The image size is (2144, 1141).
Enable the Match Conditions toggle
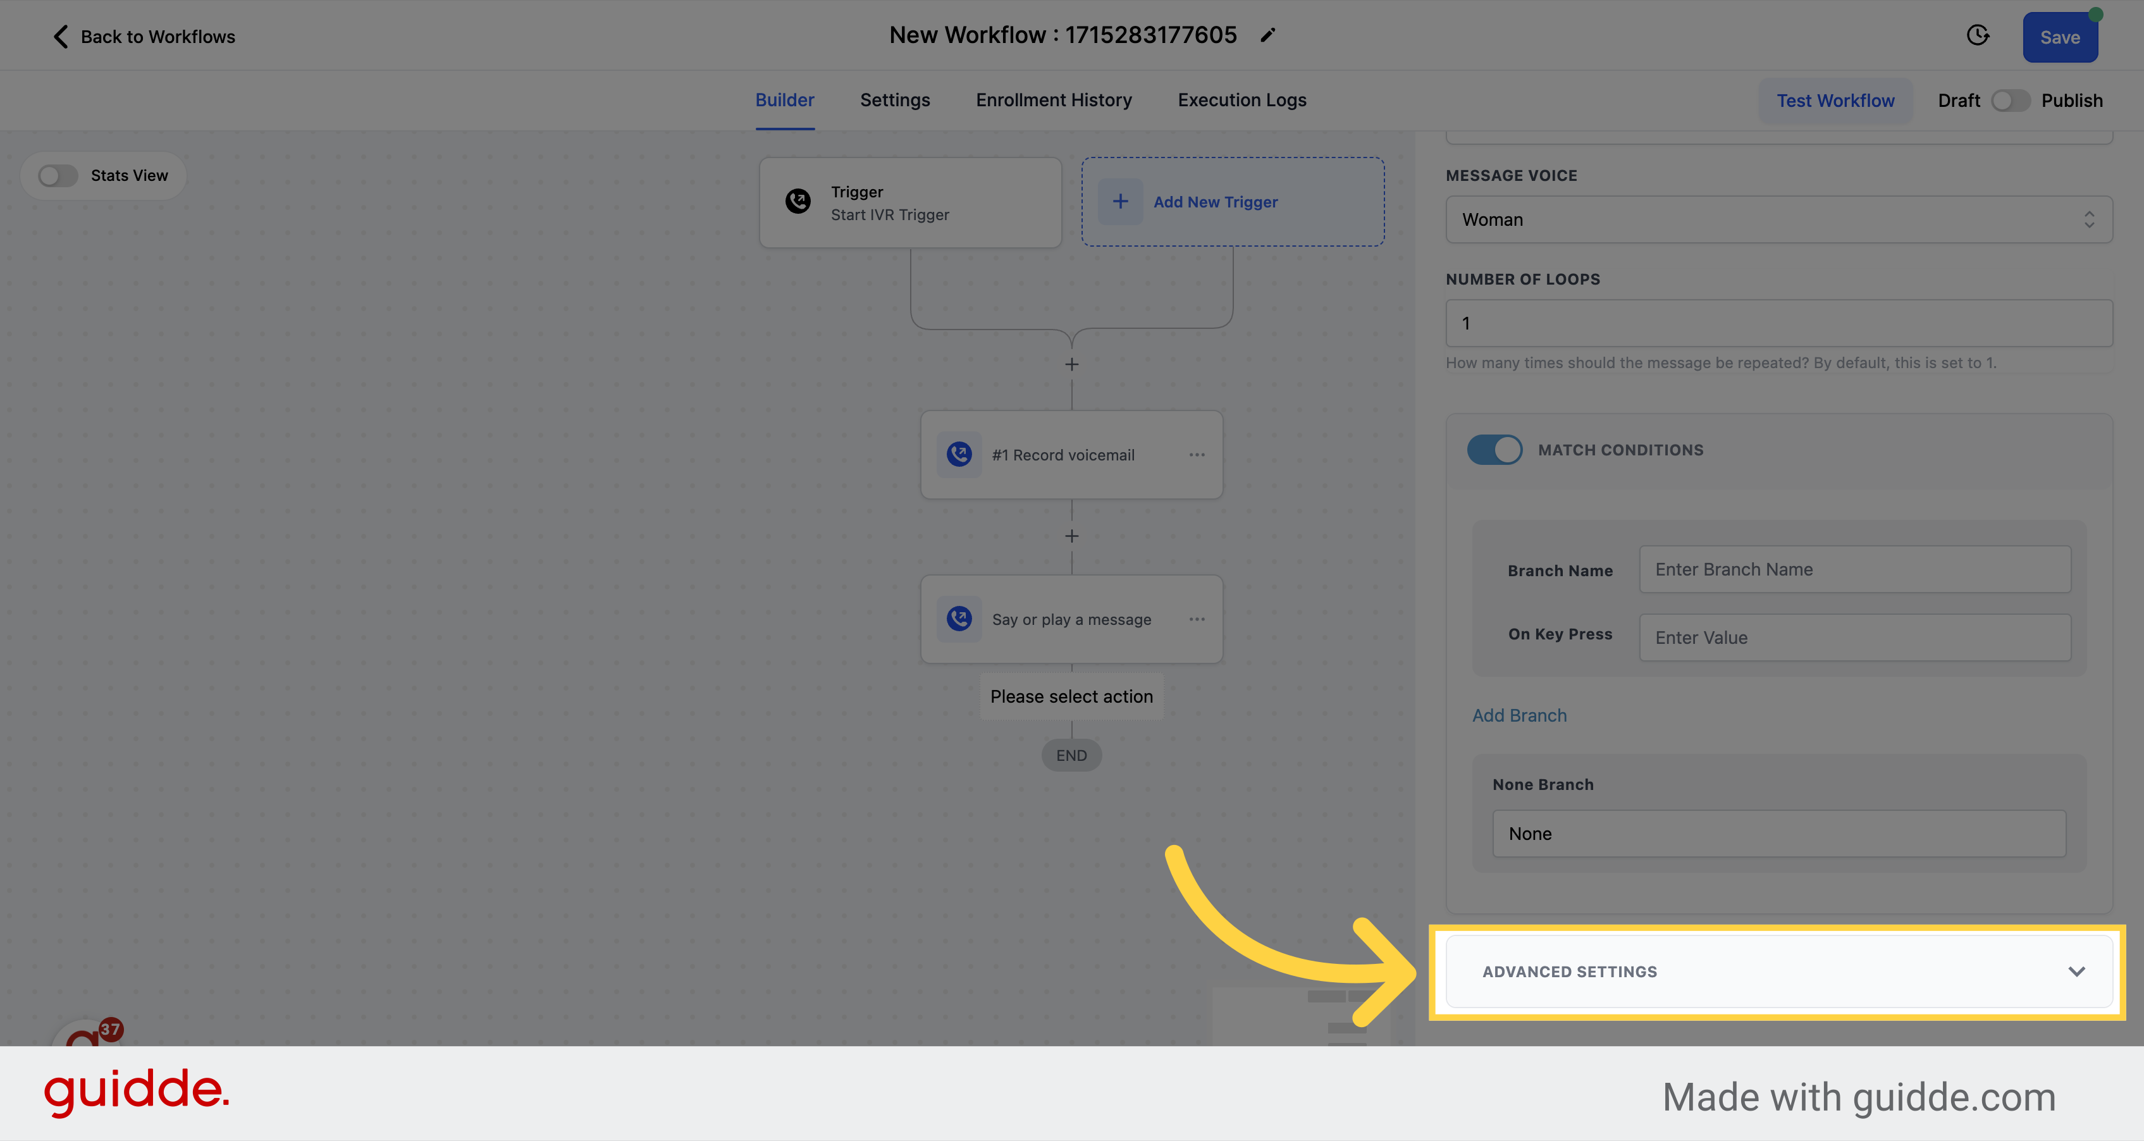(1496, 449)
